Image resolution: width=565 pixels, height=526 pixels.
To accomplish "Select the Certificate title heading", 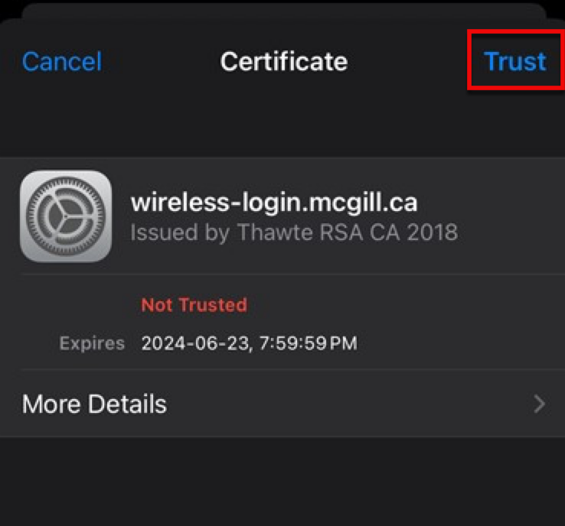I will point(284,61).
